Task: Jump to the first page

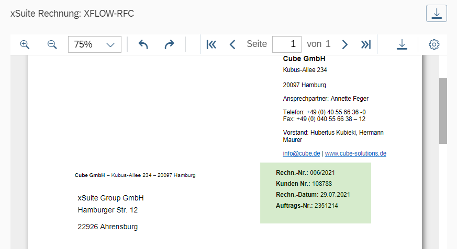Action: click(x=211, y=44)
